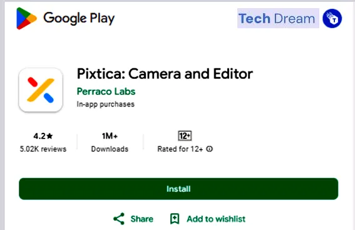355x230 pixels.
Task: Click the In-app purchases text
Action: click(106, 104)
